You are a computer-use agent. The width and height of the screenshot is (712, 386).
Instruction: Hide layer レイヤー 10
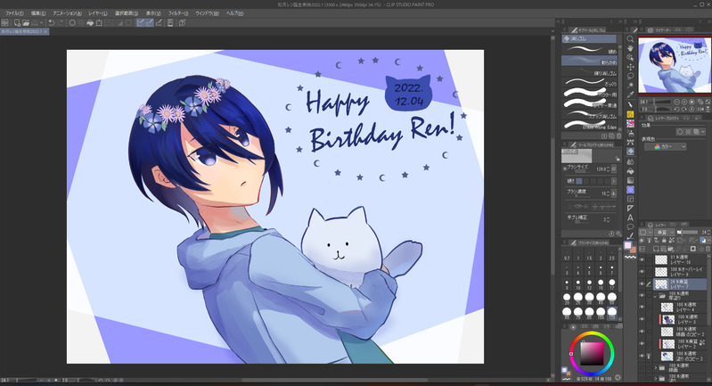(642, 259)
